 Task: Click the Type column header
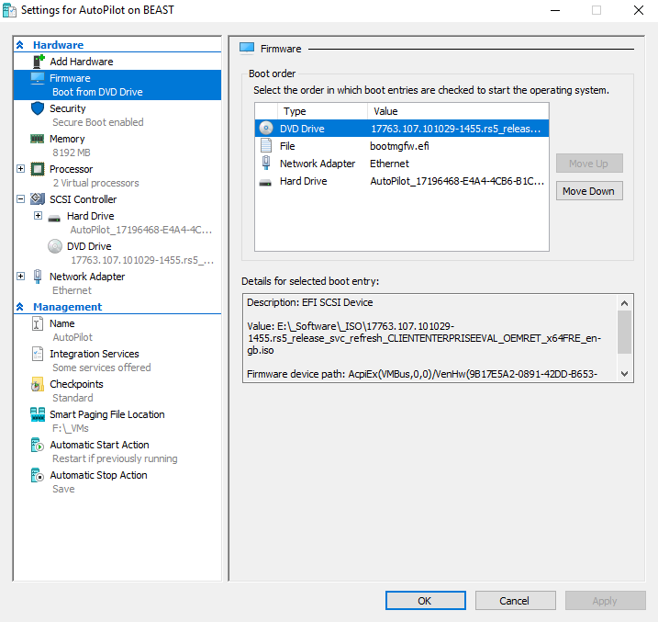pos(322,111)
